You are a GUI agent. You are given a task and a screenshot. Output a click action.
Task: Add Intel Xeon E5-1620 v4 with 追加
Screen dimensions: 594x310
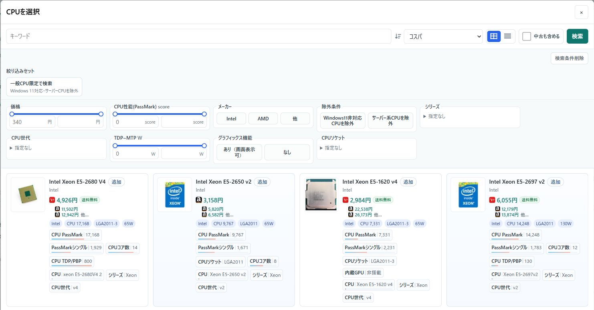click(408, 182)
